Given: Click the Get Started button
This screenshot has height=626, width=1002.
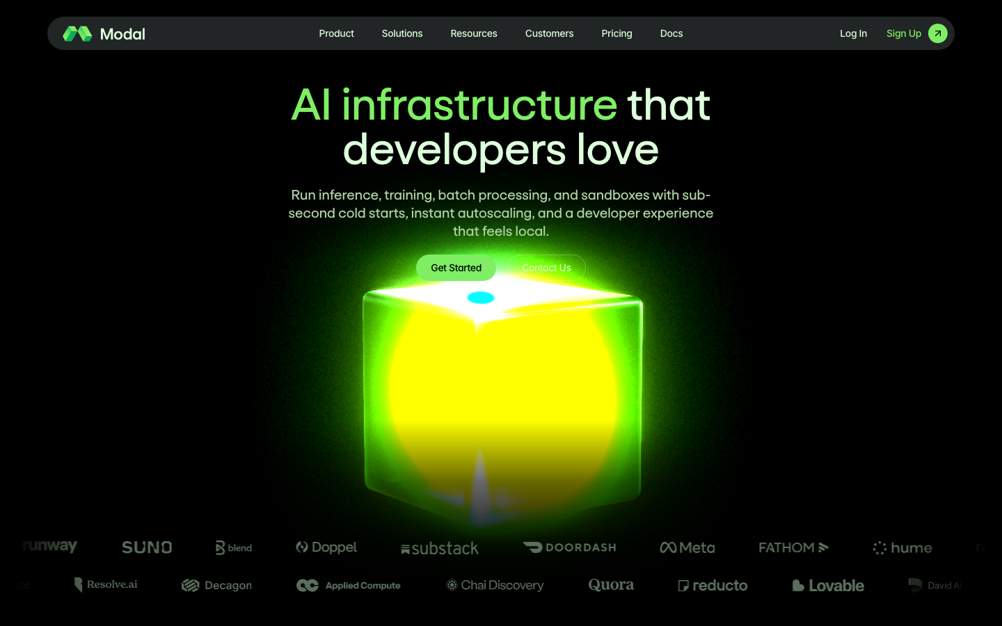Looking at the screenshot, I should tap(456, 268).
